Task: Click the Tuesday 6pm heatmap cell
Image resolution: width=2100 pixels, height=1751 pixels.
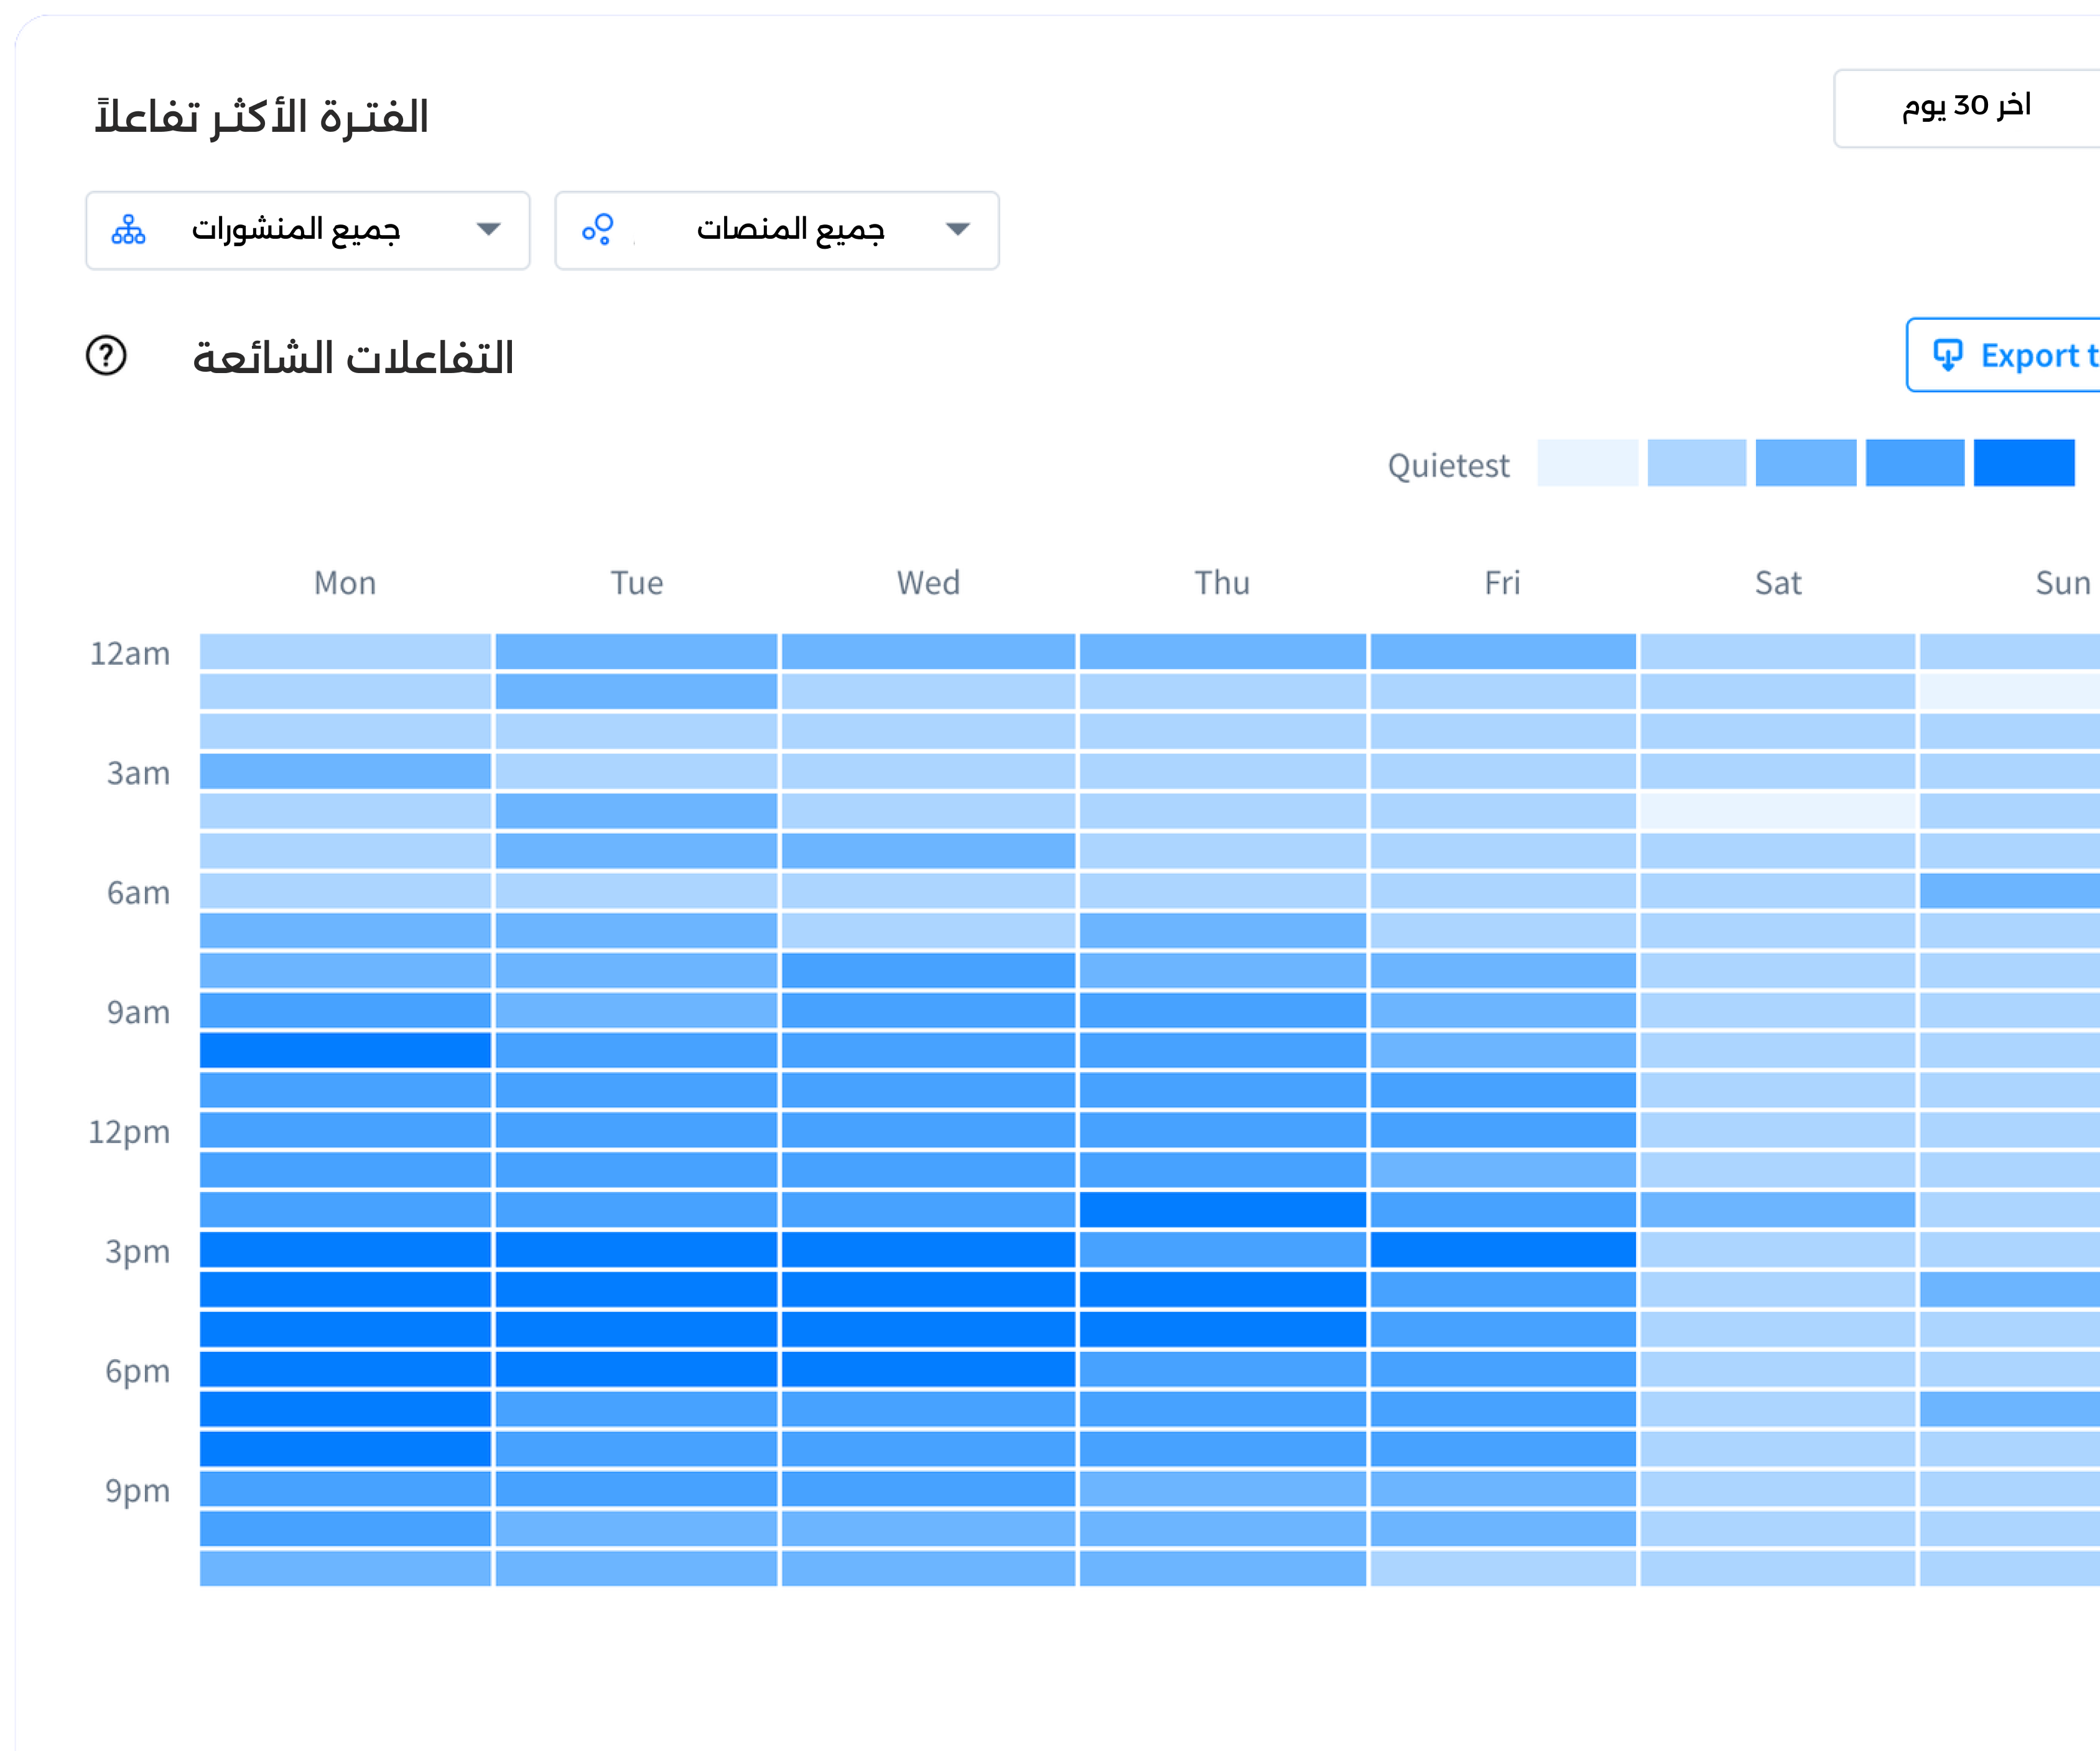Action: click(x=636, y=1369)
